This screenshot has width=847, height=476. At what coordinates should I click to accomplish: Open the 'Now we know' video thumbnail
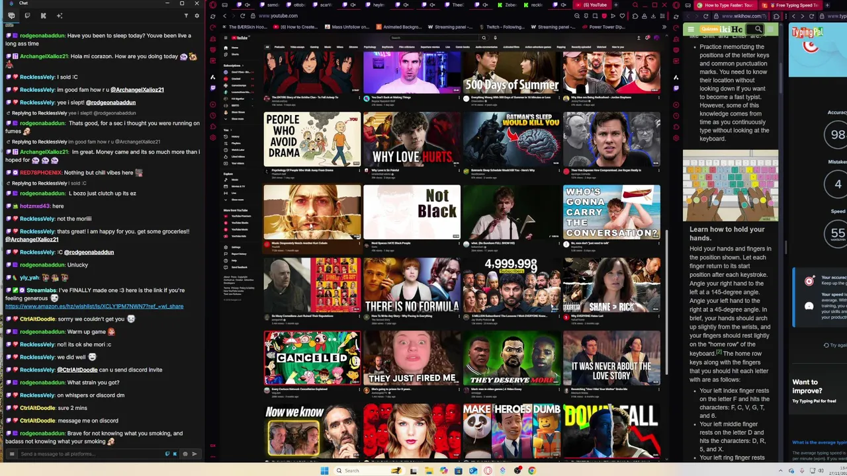point(312,431)
